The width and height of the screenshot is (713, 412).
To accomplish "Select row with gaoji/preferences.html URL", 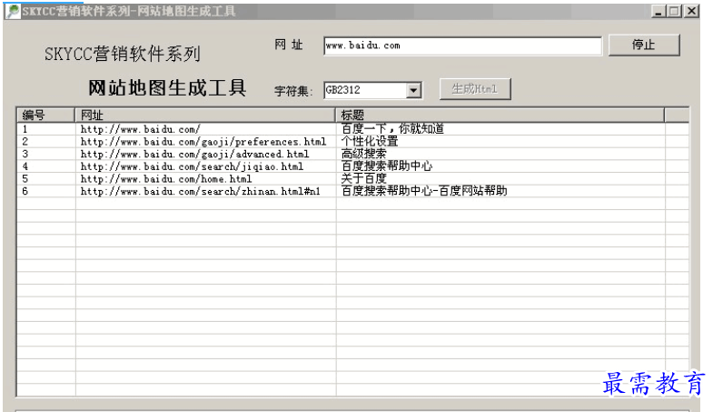I will (352, 142).
